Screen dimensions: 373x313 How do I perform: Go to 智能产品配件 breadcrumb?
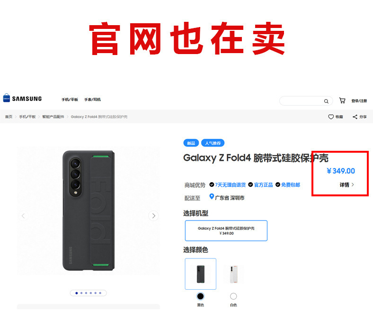pos(53,117)
